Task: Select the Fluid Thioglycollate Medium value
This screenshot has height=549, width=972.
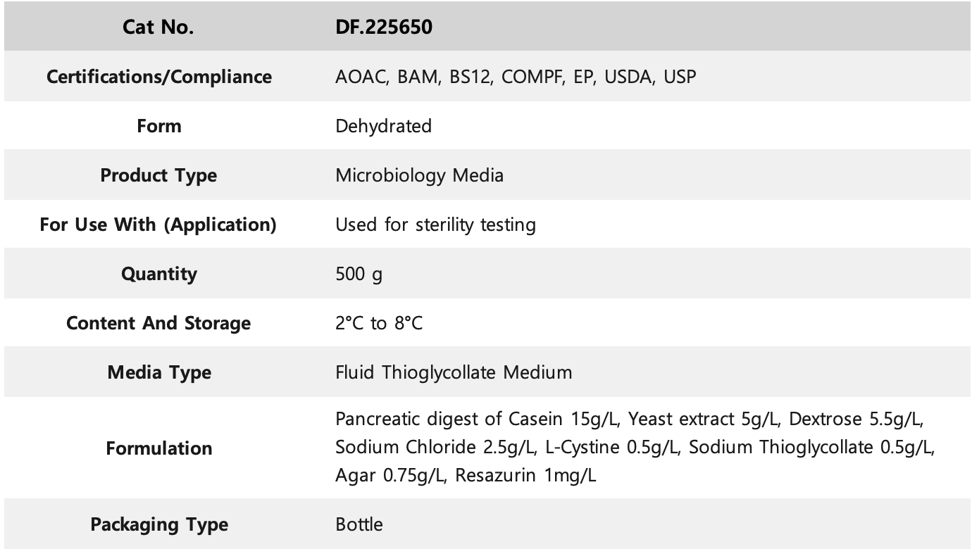Action: [x=454, y=372]
